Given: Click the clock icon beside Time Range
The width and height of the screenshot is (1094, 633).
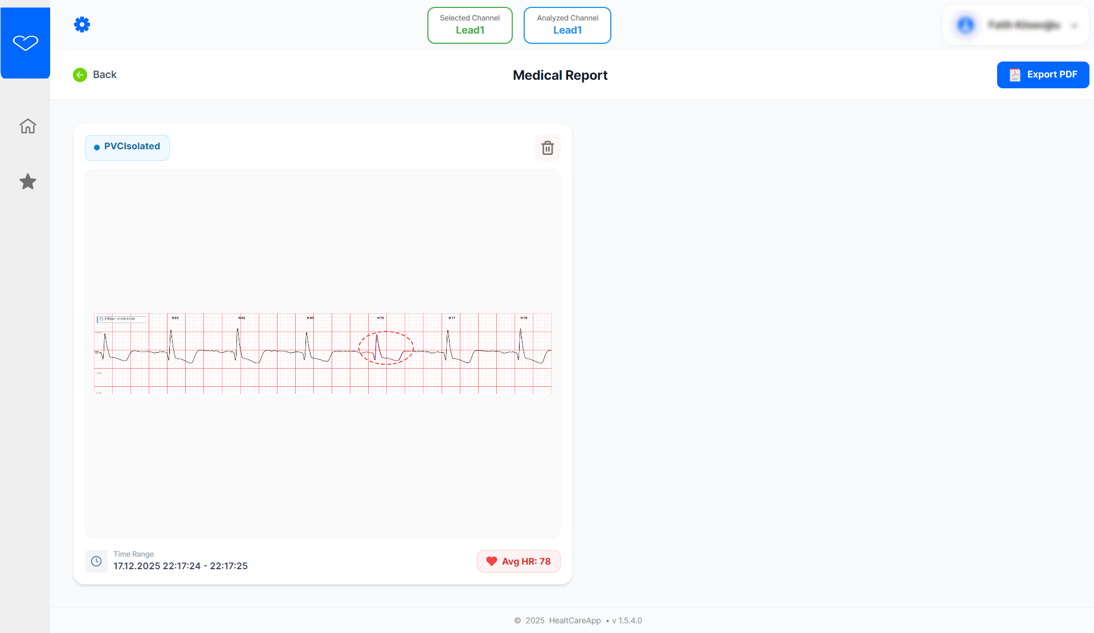Looking at the screenshot, I should point(96,561).
